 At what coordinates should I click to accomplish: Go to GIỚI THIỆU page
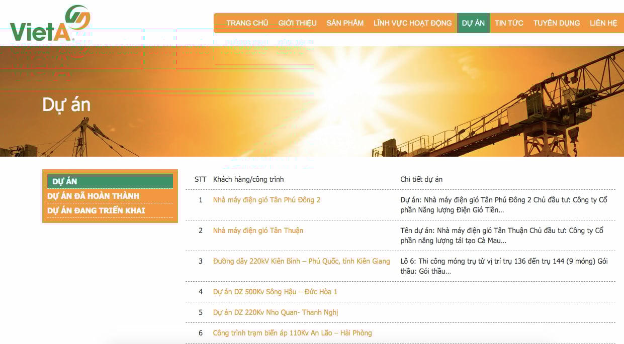coord(297,23)
